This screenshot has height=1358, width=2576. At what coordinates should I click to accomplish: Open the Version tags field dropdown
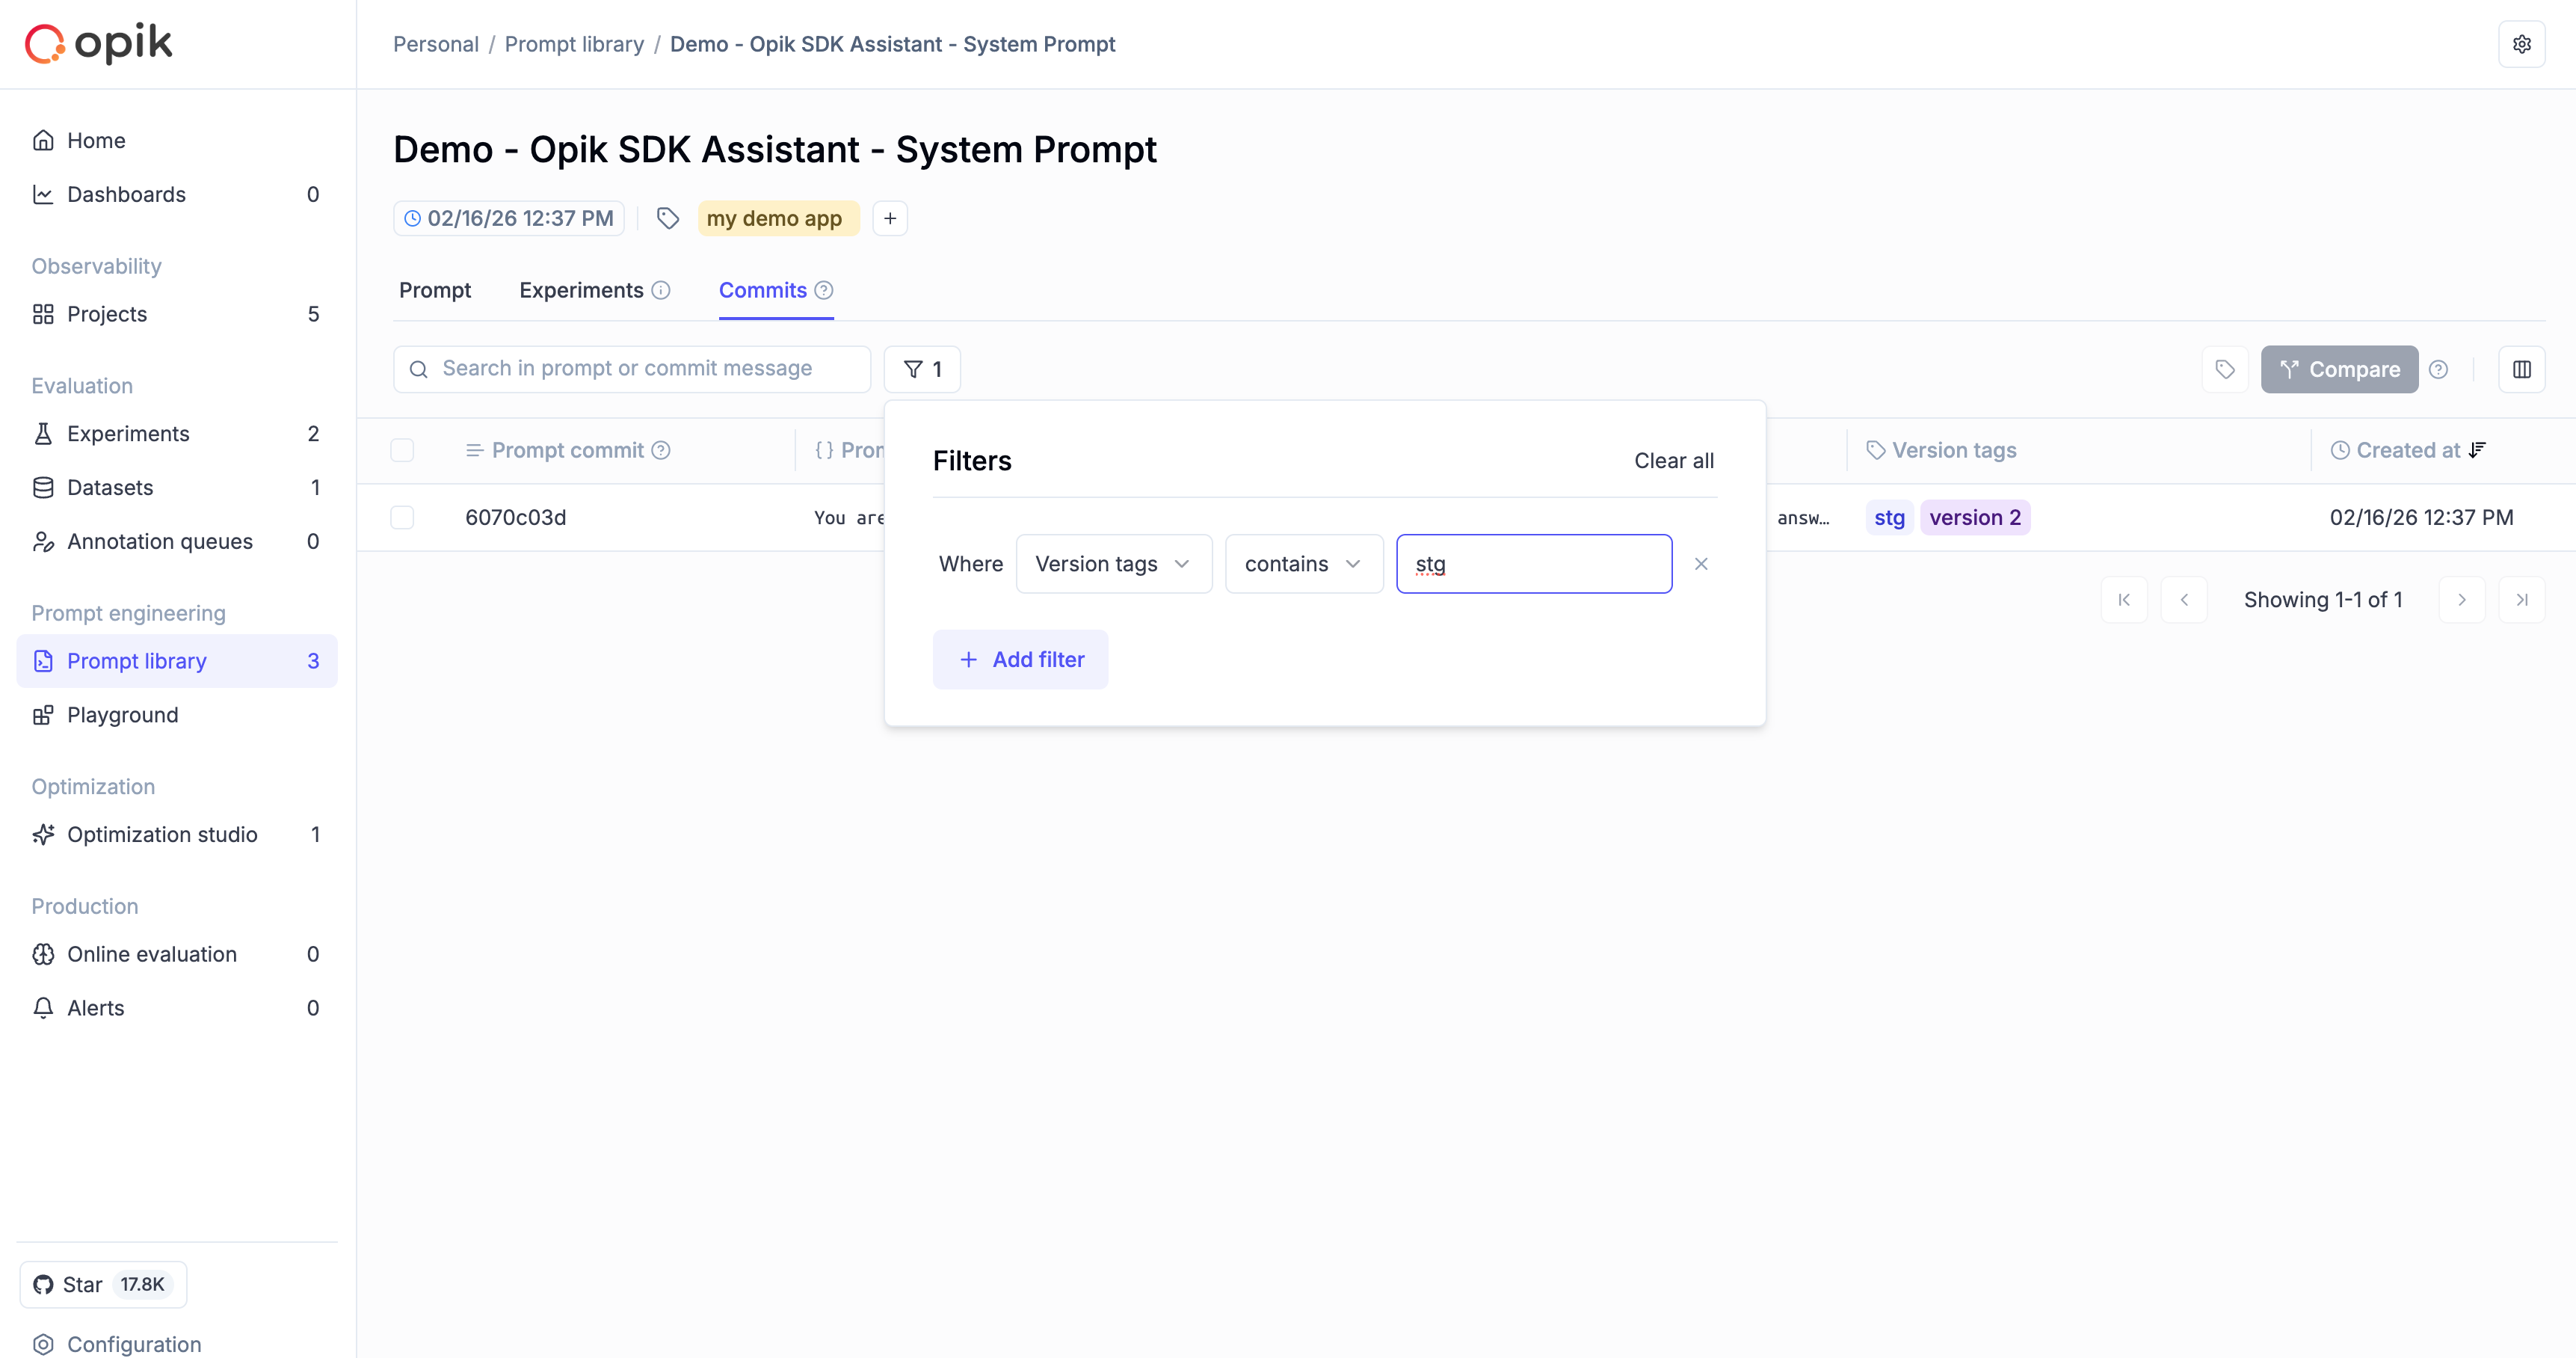click(1113, 564)
